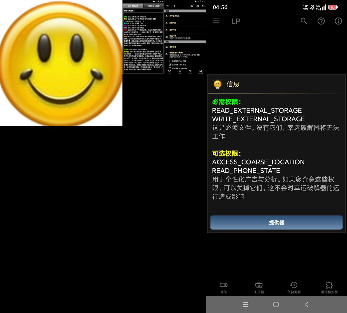Switch to the 创建自定义破解 tab
The width and height of the screenshot is (347, 313).
coord(153,6)
